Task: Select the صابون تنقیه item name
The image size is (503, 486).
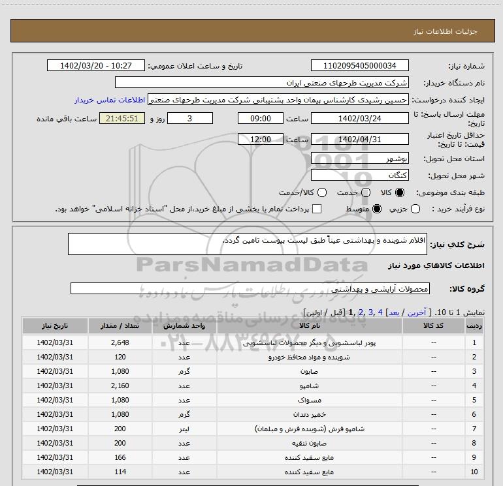Action: pos(309,444)
